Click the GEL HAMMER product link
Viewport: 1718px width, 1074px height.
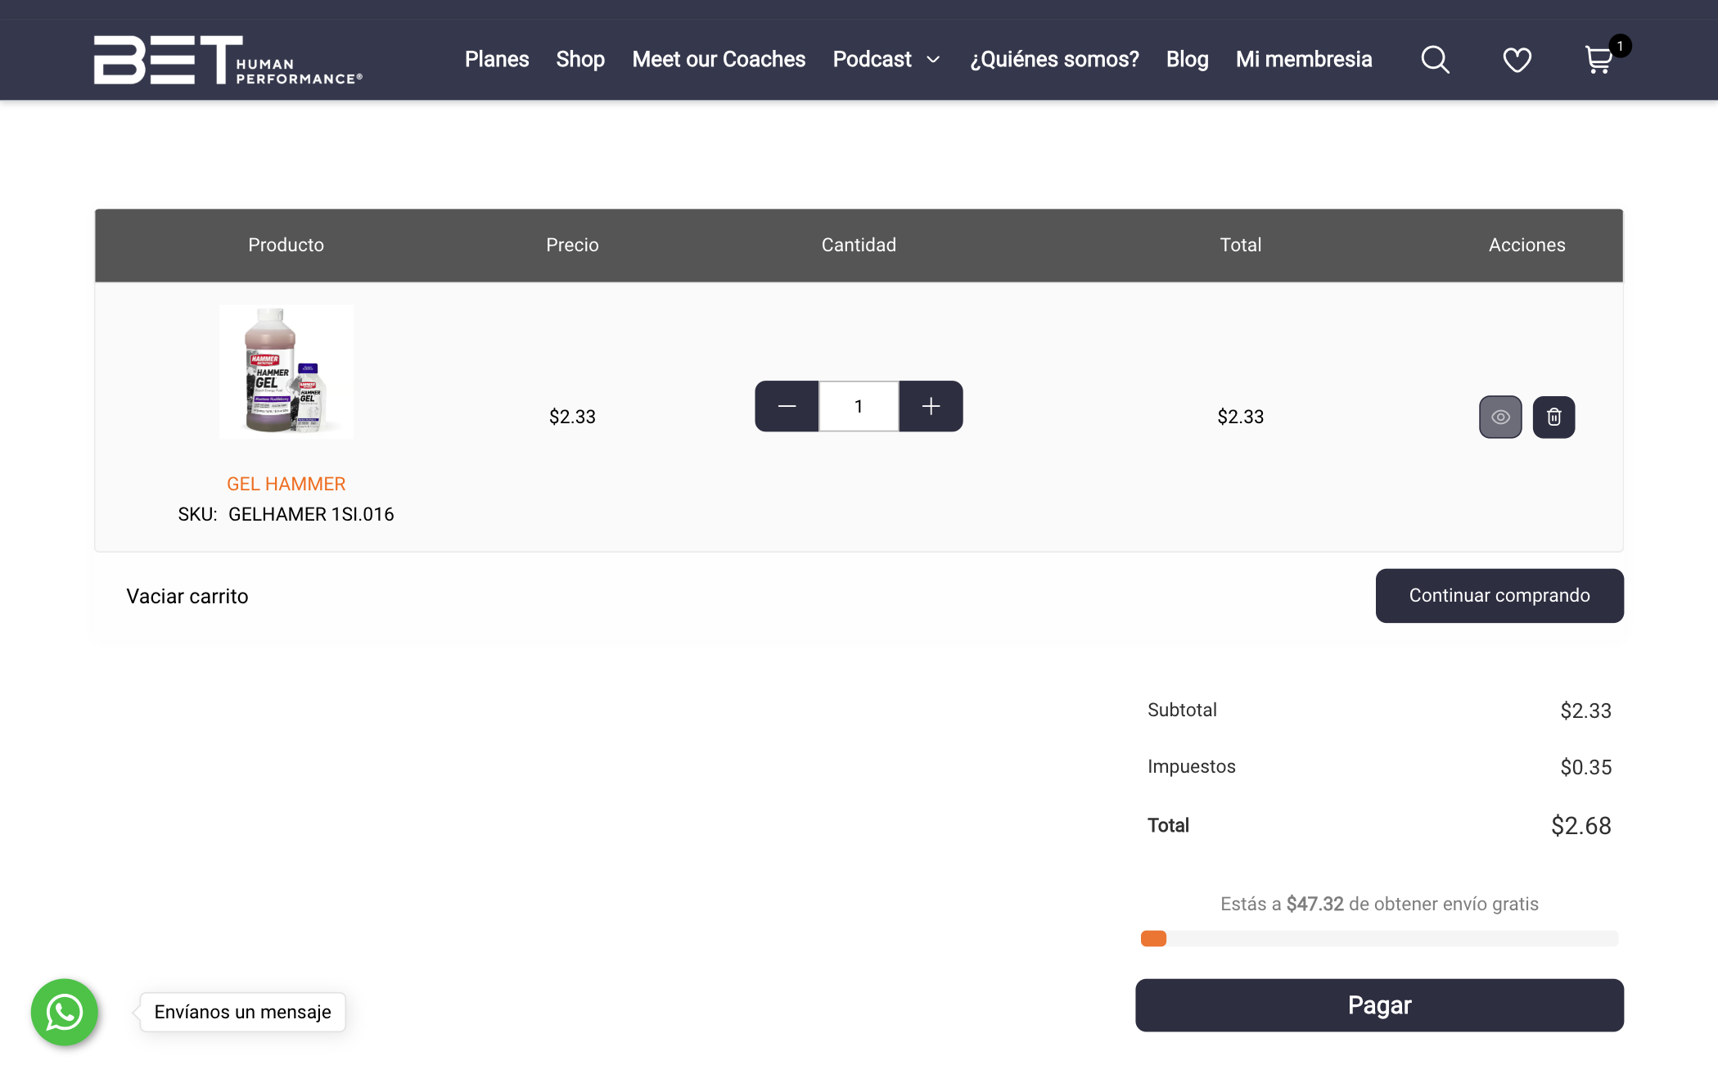coord(286,484)
